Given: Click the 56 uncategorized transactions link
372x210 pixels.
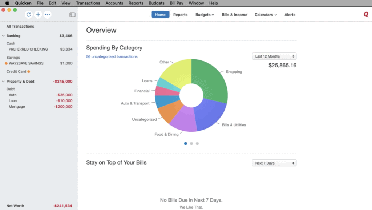Looking at the screenshot, I should (x=112, y=56).
